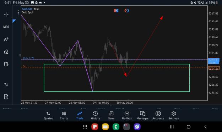Click the 3243.82 price scale label
Screen dimensions: 222x132
[x=213, y=93]
